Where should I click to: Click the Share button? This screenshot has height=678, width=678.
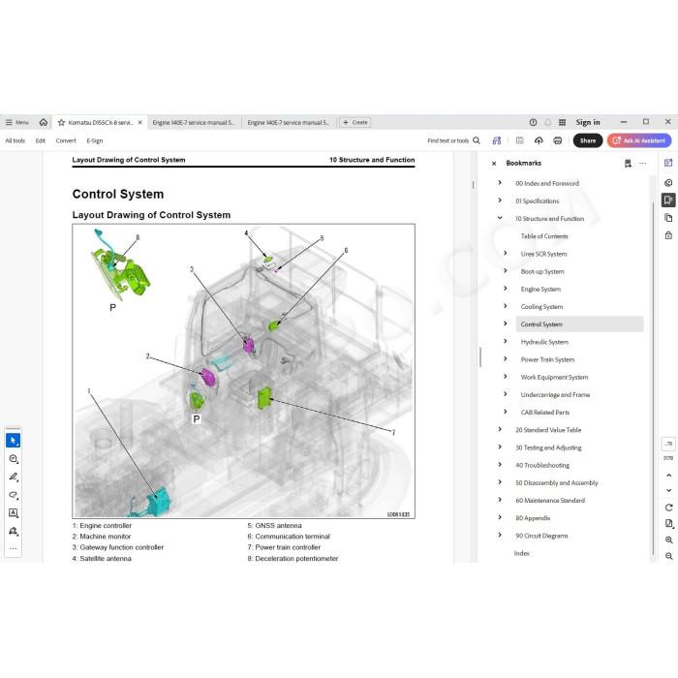tap(588, 140)
